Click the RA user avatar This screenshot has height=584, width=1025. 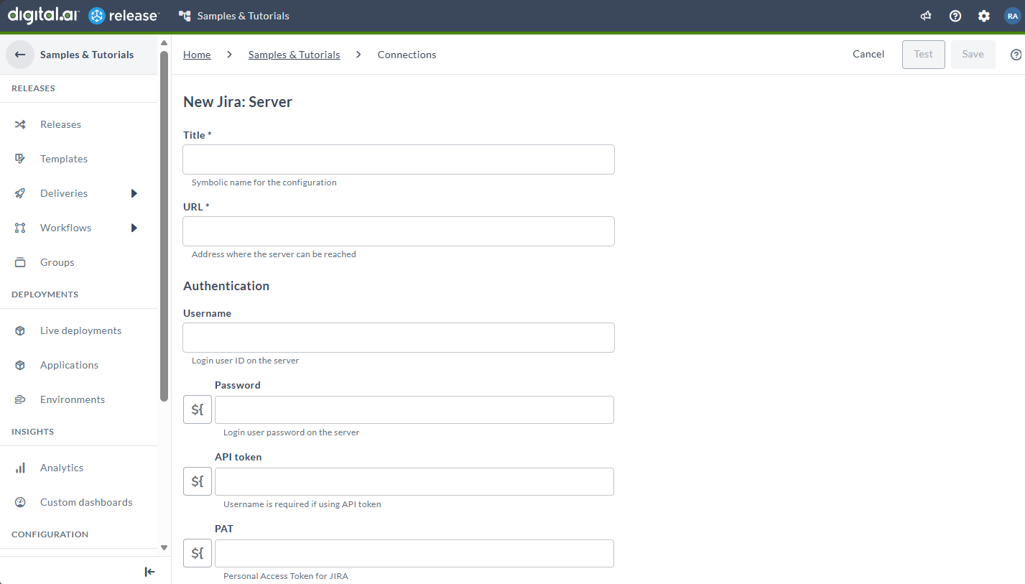(x=1012, y=15)
